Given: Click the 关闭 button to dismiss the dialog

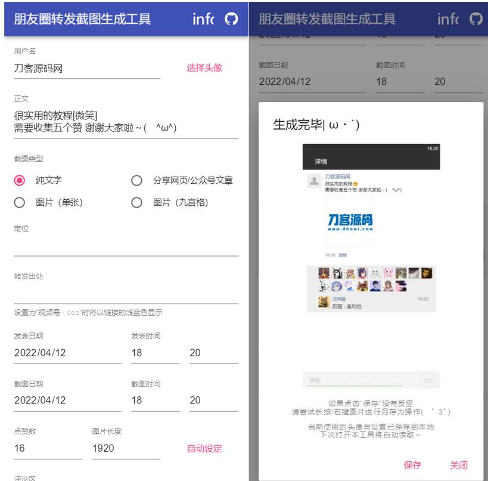Looking at the screenshot, I should coord(458,464).
